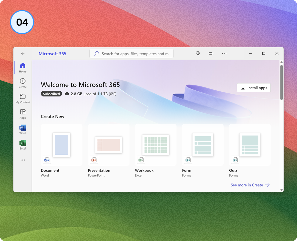Open the Create section in sidebar
Screen dimensions: 297x241
coord(23,83)
